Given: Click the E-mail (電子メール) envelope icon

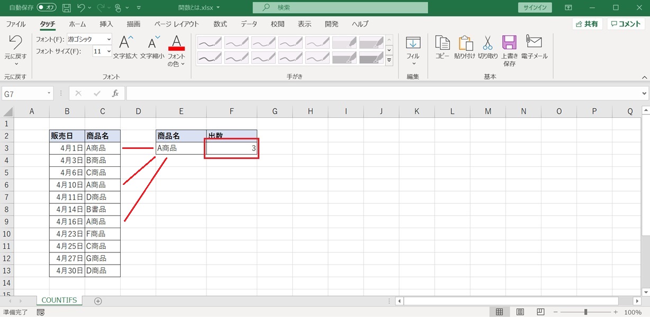Looking at the screenshot, I should point(534,42).
